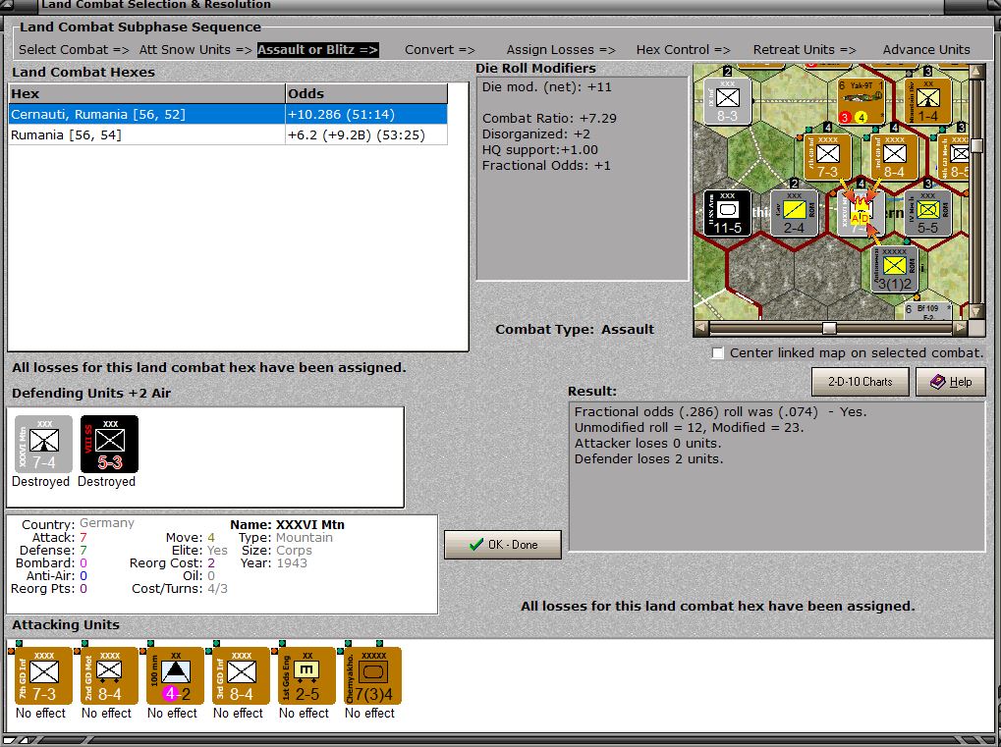
Task: Click the Convert subphase step
Action: (x=440, y=49)
